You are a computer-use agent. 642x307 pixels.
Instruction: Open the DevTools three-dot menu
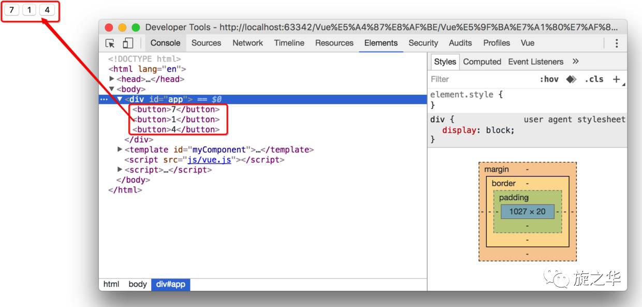[x=617, y=43]
